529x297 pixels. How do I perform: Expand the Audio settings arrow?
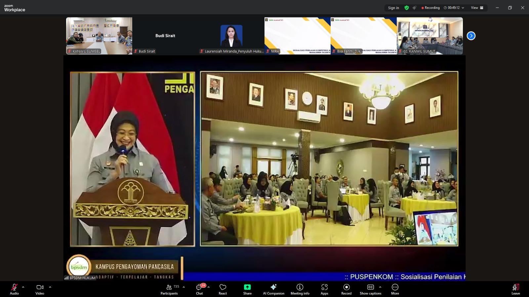pos(23,287)
